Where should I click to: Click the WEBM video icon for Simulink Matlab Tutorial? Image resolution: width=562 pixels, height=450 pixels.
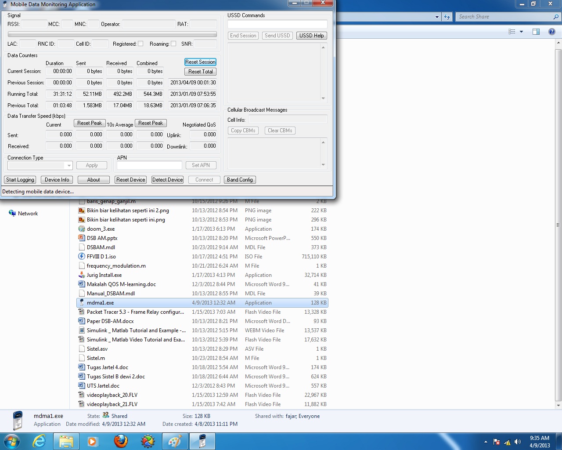(82, 330)
